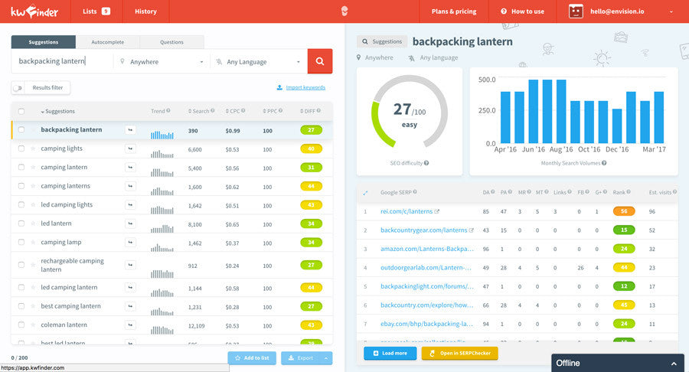Star the led camping lights keyword

click(x=33, y=204)
